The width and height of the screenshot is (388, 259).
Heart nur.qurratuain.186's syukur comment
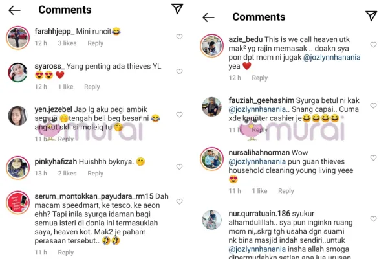373,219
